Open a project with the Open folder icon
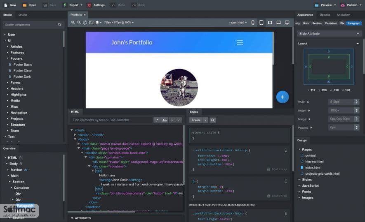Image resolution: width=365 pixels, height=222 pixels. tap(24, 5)
